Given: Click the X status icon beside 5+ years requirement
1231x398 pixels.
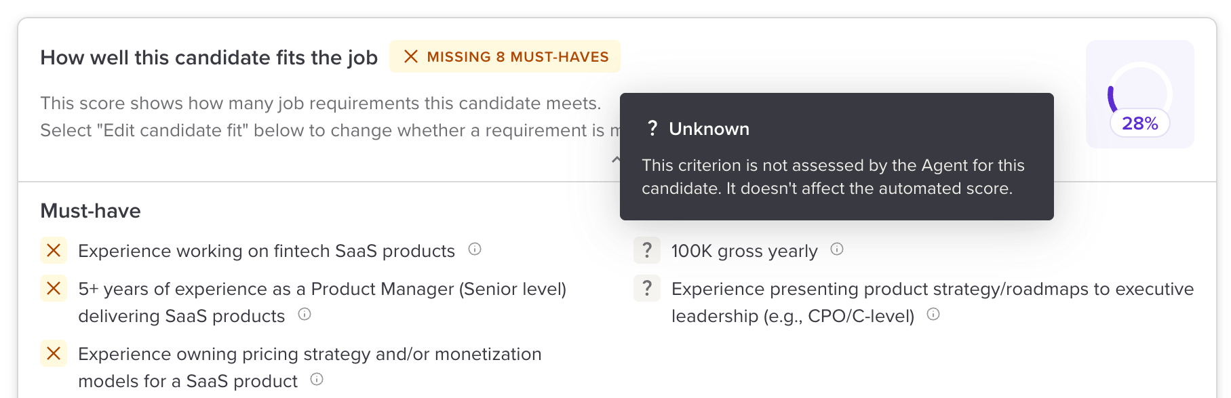Looking at the screenshot, I should tap(54, 288).
